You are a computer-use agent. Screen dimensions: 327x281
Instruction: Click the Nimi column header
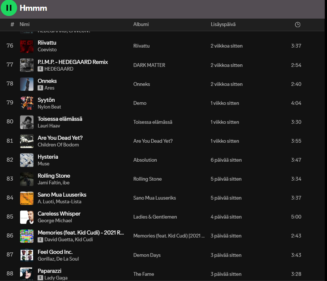point(25,25)
